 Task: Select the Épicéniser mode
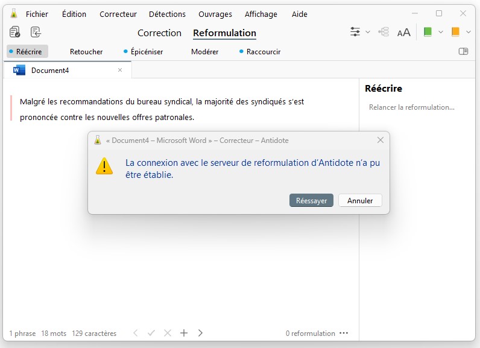pos(144,51)
